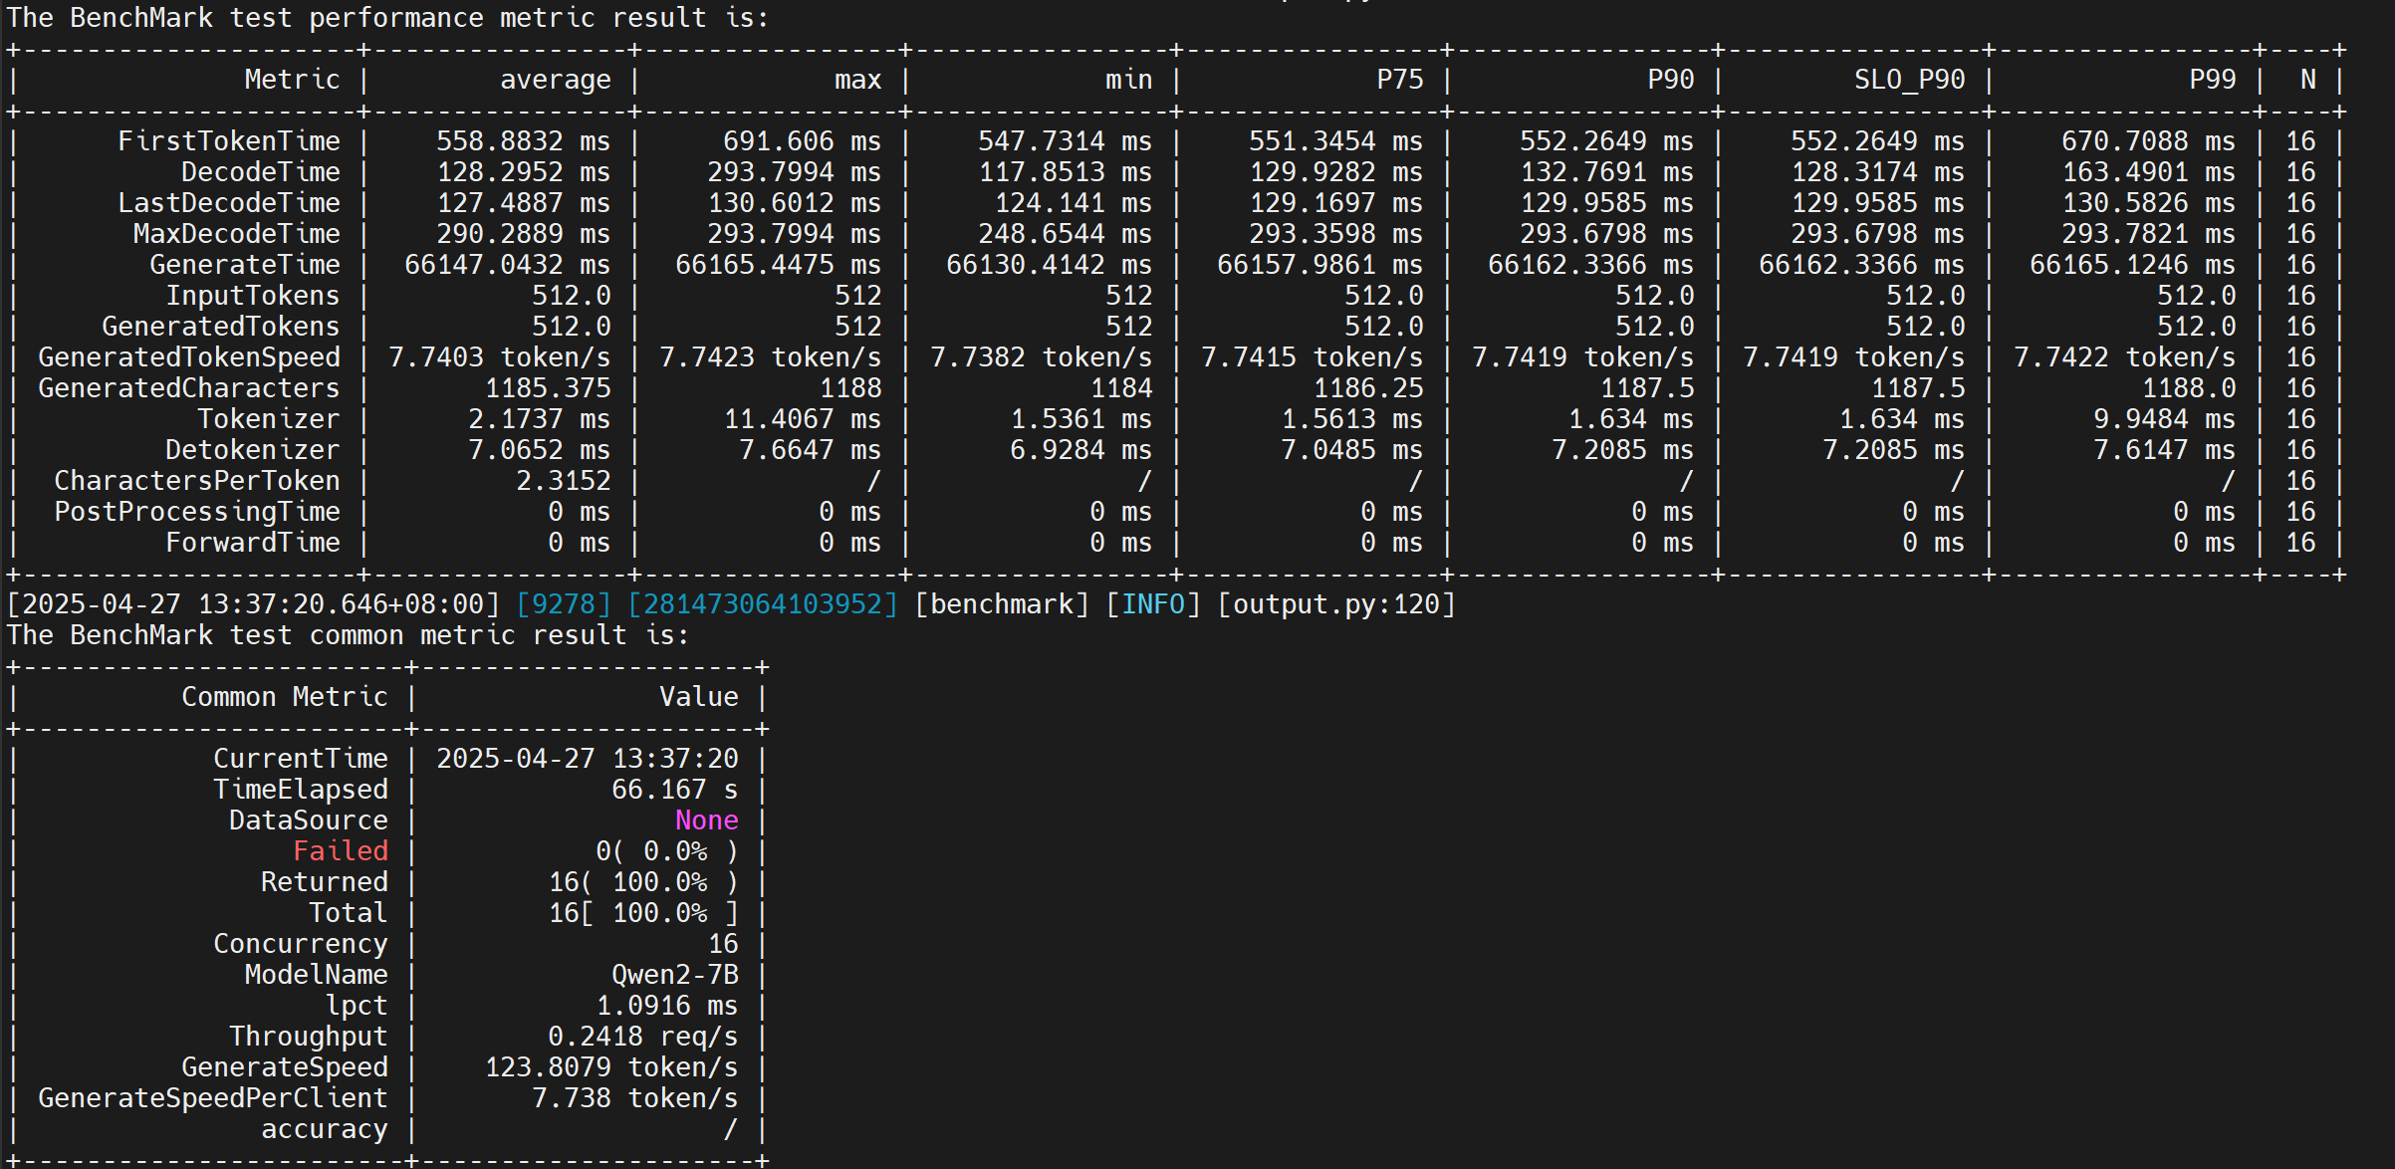Click the P99 column header
This screenshot has height=1169, width=2395.
2212,80
